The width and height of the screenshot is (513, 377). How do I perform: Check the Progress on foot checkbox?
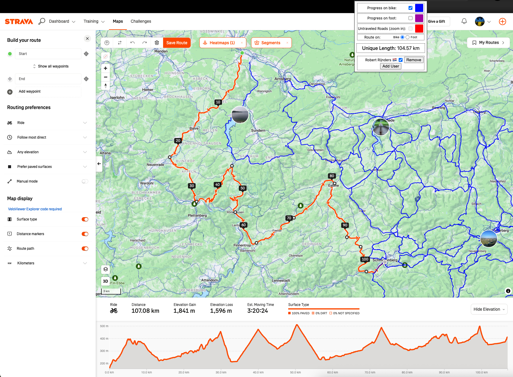click(x=410, y=18)
